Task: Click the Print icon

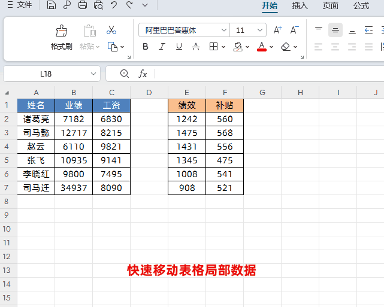Action: click(x=83, y=5)
